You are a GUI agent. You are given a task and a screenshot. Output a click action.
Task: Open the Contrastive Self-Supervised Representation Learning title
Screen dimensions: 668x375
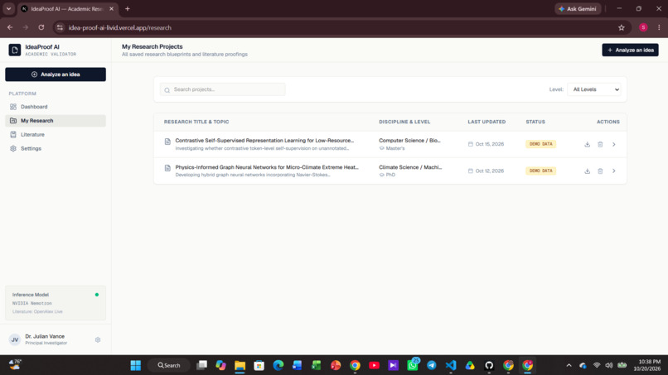[x=264, y=141]
